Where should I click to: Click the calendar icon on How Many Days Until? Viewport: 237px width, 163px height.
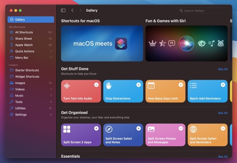[151, 86]
